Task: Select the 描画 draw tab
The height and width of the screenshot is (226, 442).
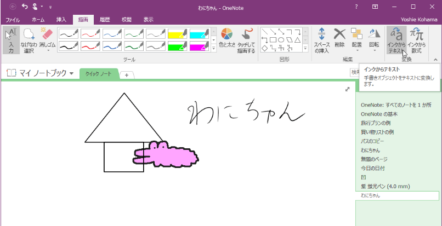Action: (x=83, y=20)
